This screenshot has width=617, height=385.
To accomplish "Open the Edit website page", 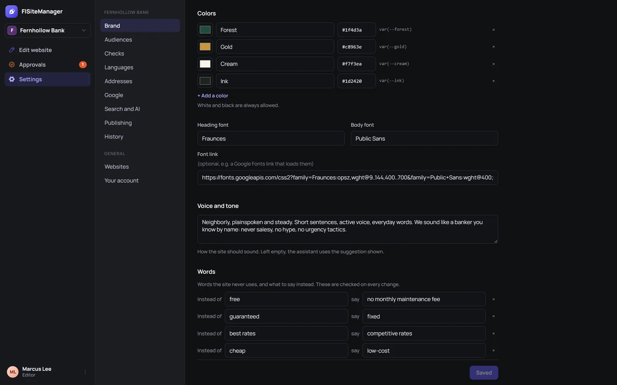I will [47, 50].
